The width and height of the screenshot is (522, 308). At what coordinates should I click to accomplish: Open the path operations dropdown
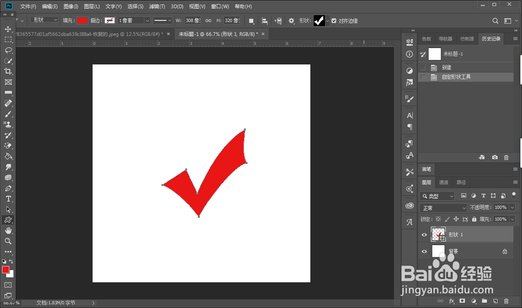click(251, 20)
